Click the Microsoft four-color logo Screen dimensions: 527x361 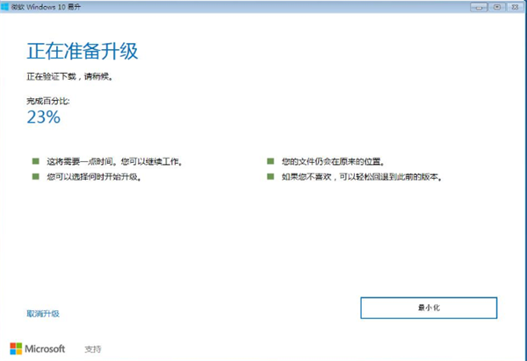click(x=17, y=348)
